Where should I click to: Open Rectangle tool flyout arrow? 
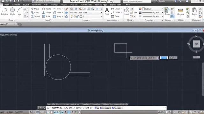click(28, 9)
